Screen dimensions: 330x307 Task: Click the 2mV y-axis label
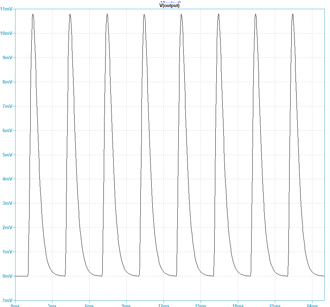coord(7,227)
